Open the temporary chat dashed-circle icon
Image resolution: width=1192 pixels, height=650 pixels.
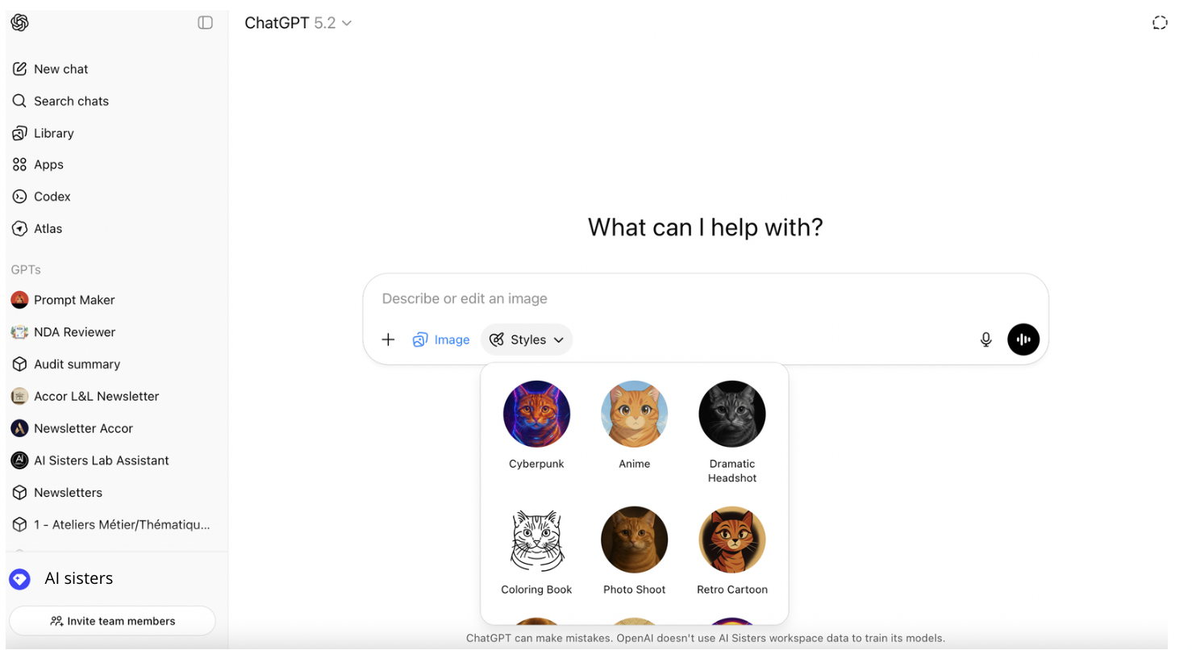(x=1160, y=23)
